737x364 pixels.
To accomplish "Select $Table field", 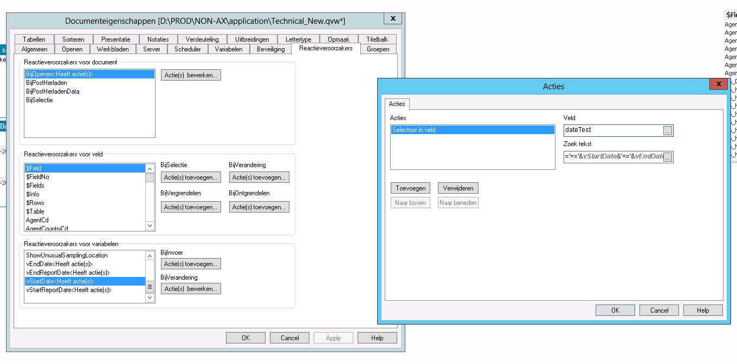I will point(85,211).
